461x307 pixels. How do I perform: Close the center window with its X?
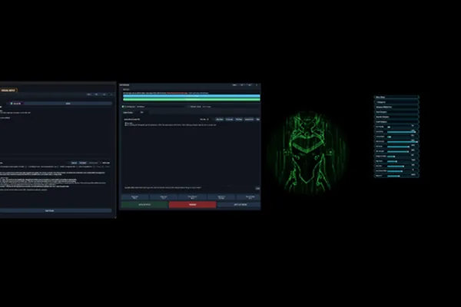(x=257, y=85)
